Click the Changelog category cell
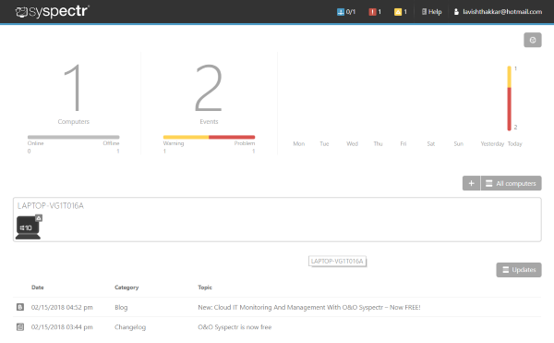Screen dimensions: 554x343 tap(130, 327)
